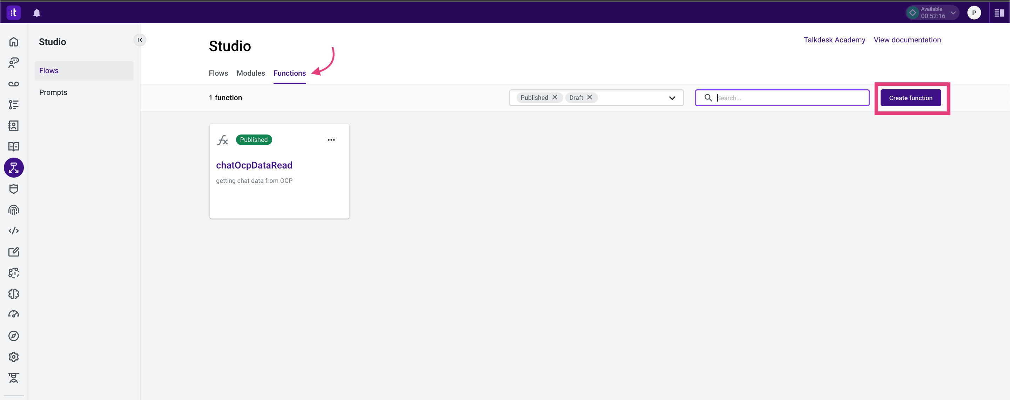
Task: Open the chatOcpDataRead card options menu
Action: (331, 140)
